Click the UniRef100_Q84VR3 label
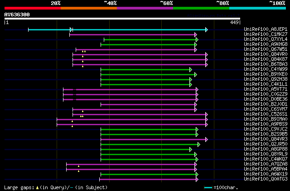Image resolution: width=290 pixels, height=191 pixels. pos(266,139)
